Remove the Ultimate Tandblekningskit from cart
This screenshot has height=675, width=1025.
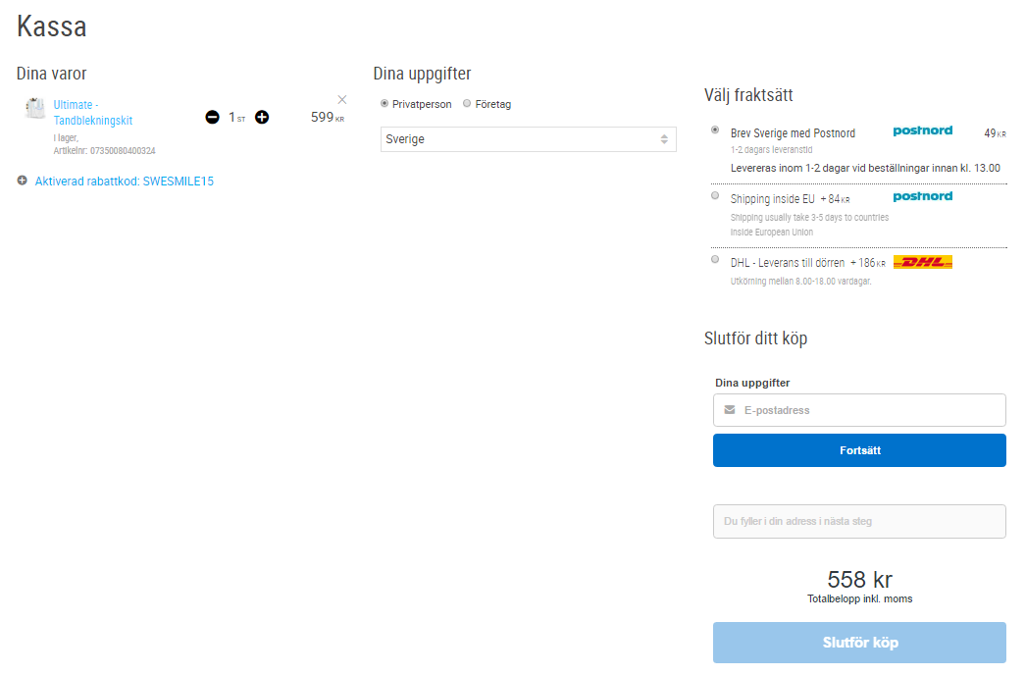point(342,99)
